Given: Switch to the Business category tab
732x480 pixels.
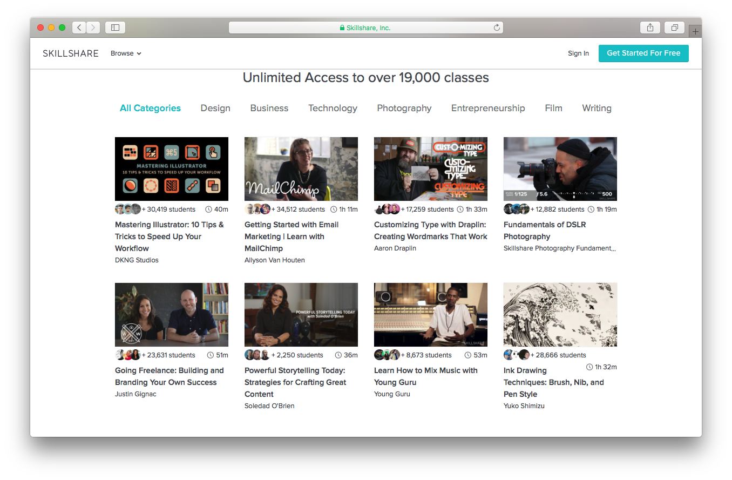Looking at the screenshot, I should point(269,108).
